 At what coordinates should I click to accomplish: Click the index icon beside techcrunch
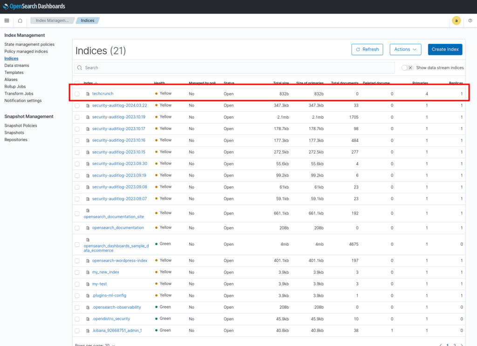point(88,94)
